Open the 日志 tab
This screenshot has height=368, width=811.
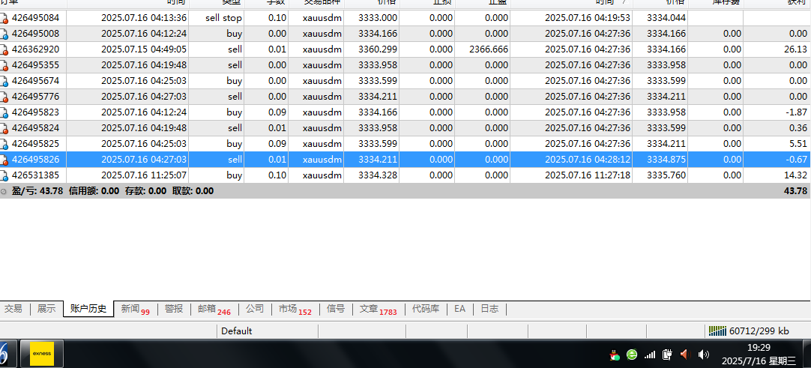click(x=489, y=309)
